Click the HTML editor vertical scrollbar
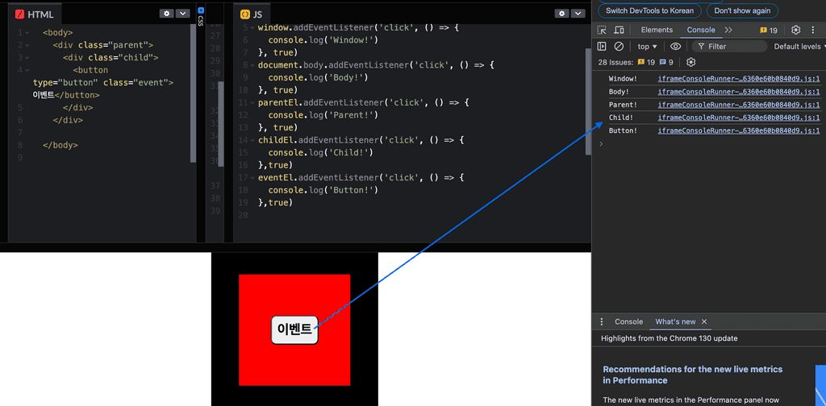Viewport: 826px width, 406px height. point(193,93)
